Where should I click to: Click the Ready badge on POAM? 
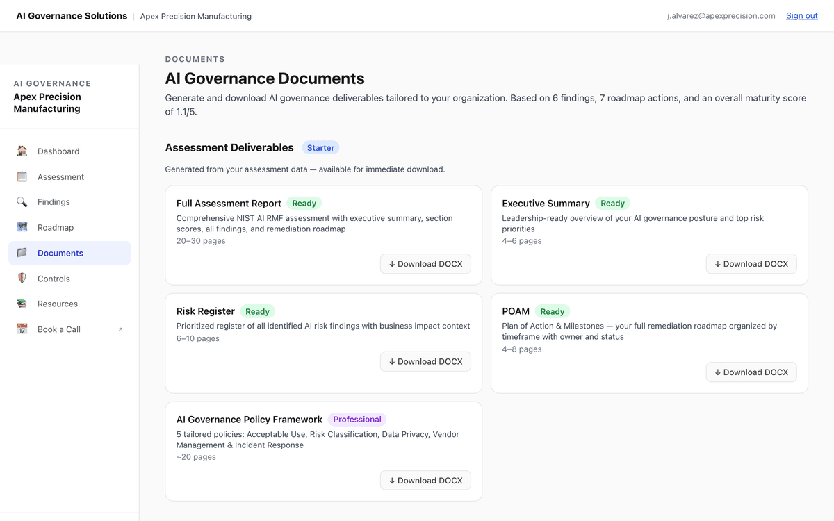point(553,311)
